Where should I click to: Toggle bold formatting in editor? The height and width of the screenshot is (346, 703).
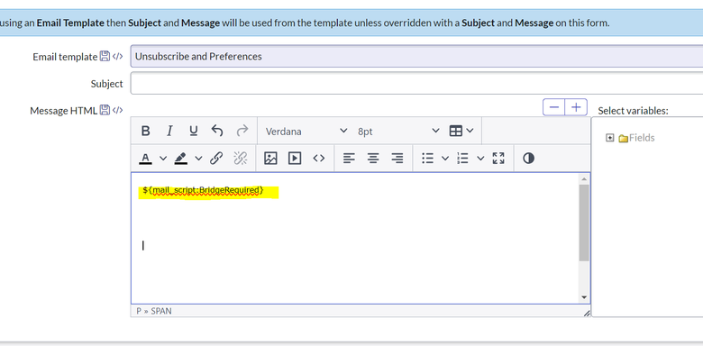146,131
